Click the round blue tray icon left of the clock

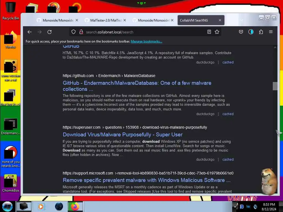pos(255,206)
